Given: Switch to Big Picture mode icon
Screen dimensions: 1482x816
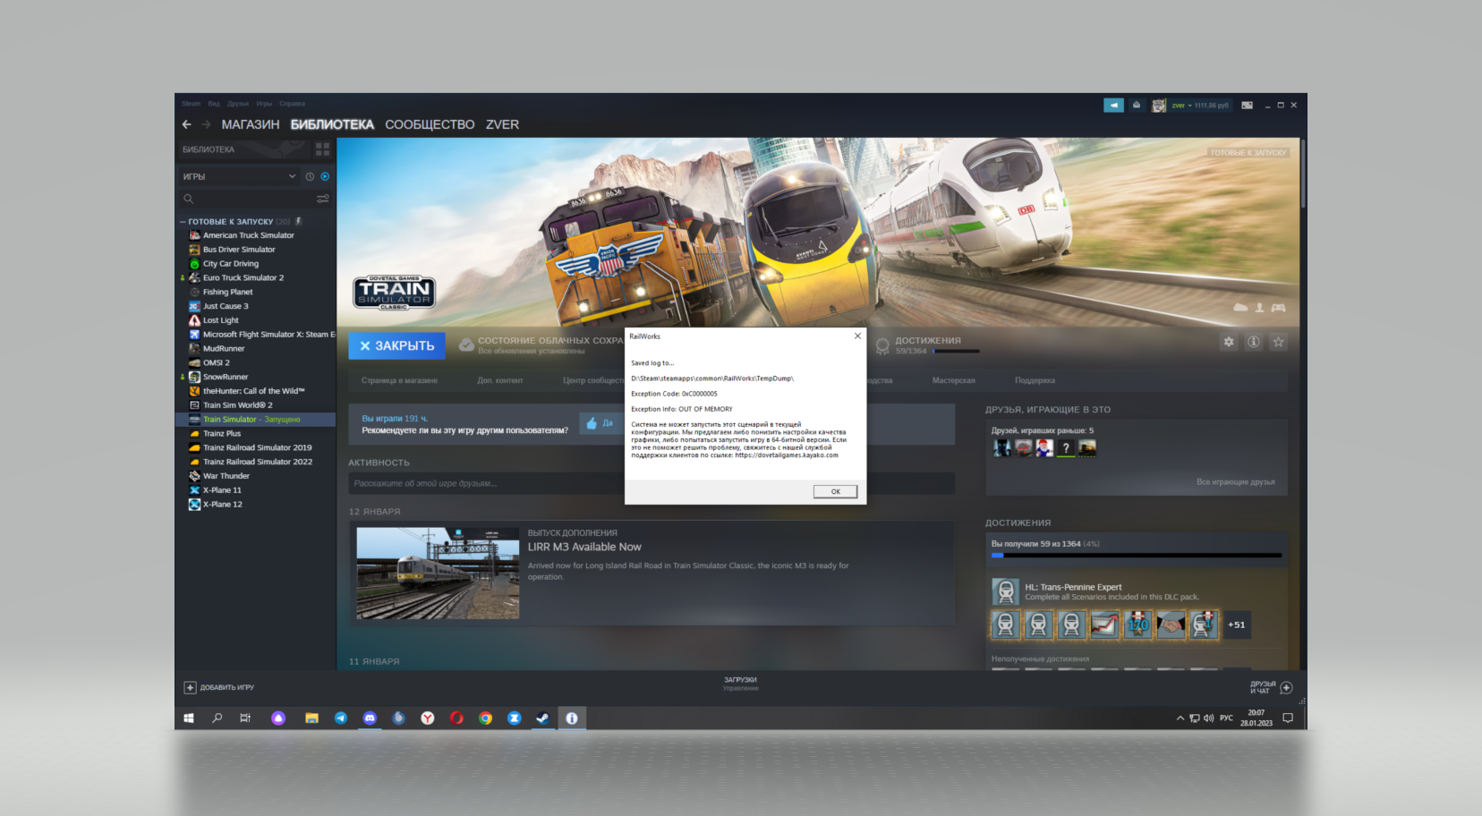Looking at the screenshot, I should (x=1247, y=105).
